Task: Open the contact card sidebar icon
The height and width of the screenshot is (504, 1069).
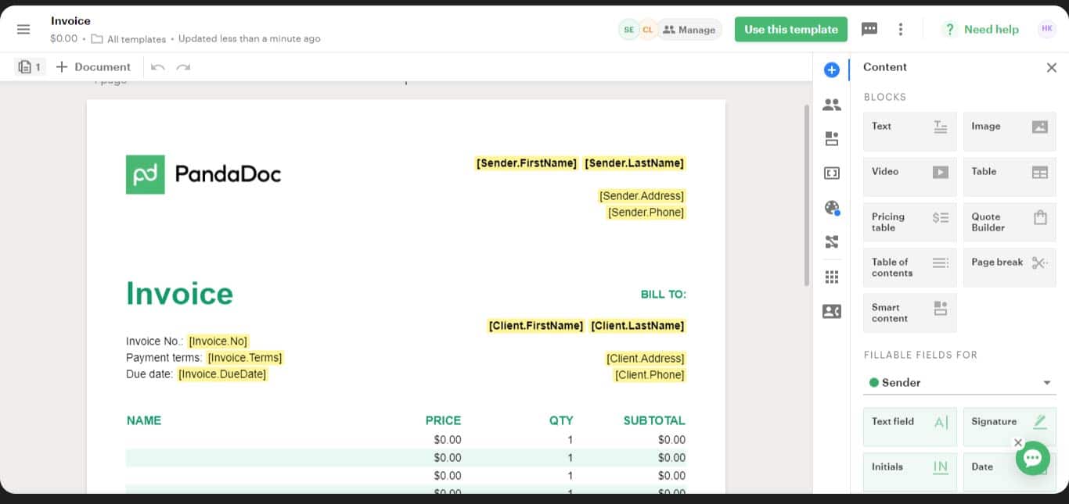Action: pos(831,312)
